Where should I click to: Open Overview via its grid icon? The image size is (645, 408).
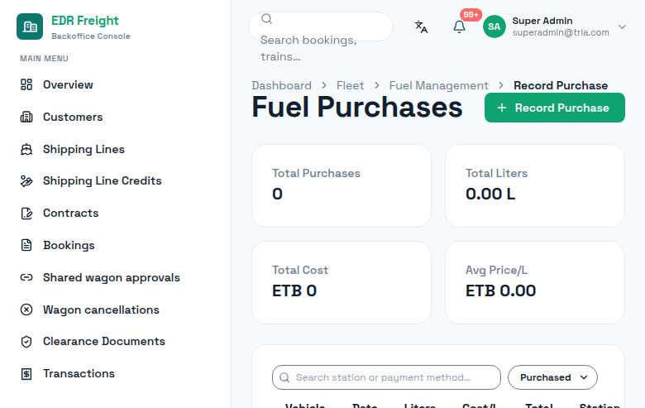(26, 84)
